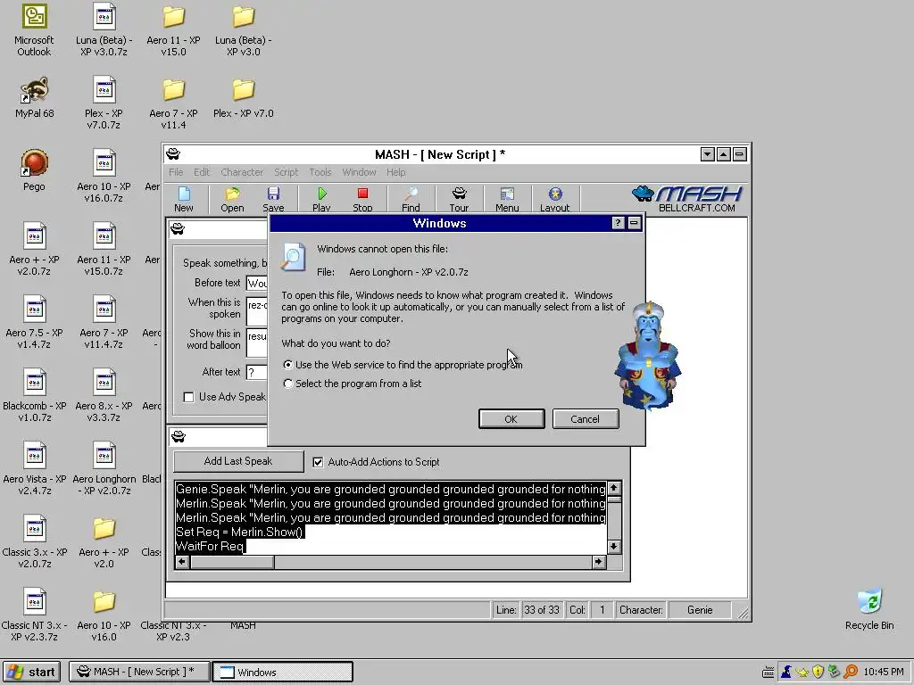Click script horizontal scroll left arrow
The width and height of the screenshot is (914, 685).
tap(182, 562)
